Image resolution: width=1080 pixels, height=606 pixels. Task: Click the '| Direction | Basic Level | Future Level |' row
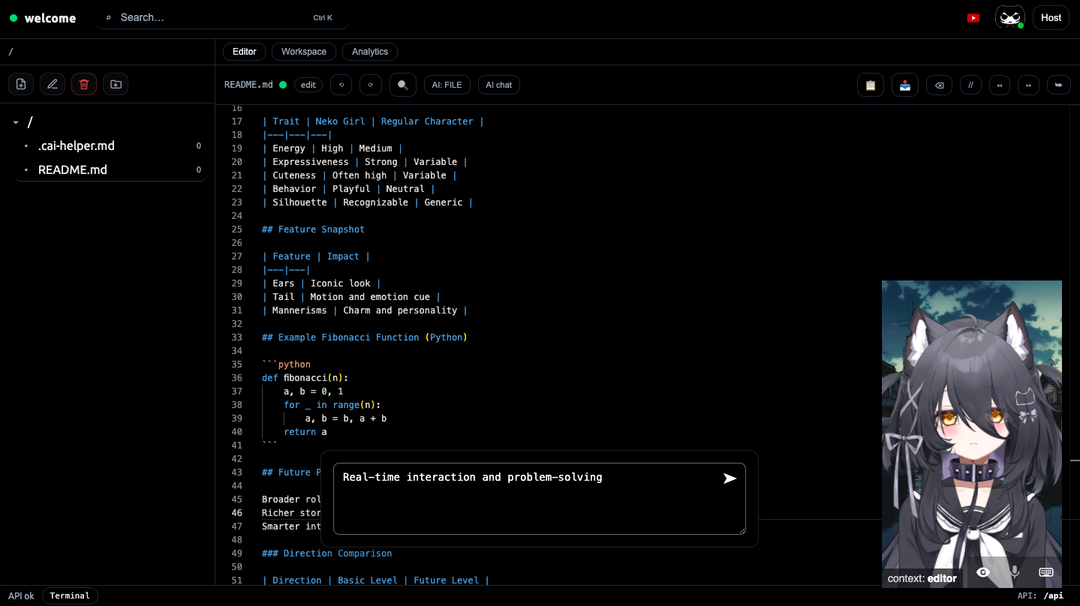(376, 580)
